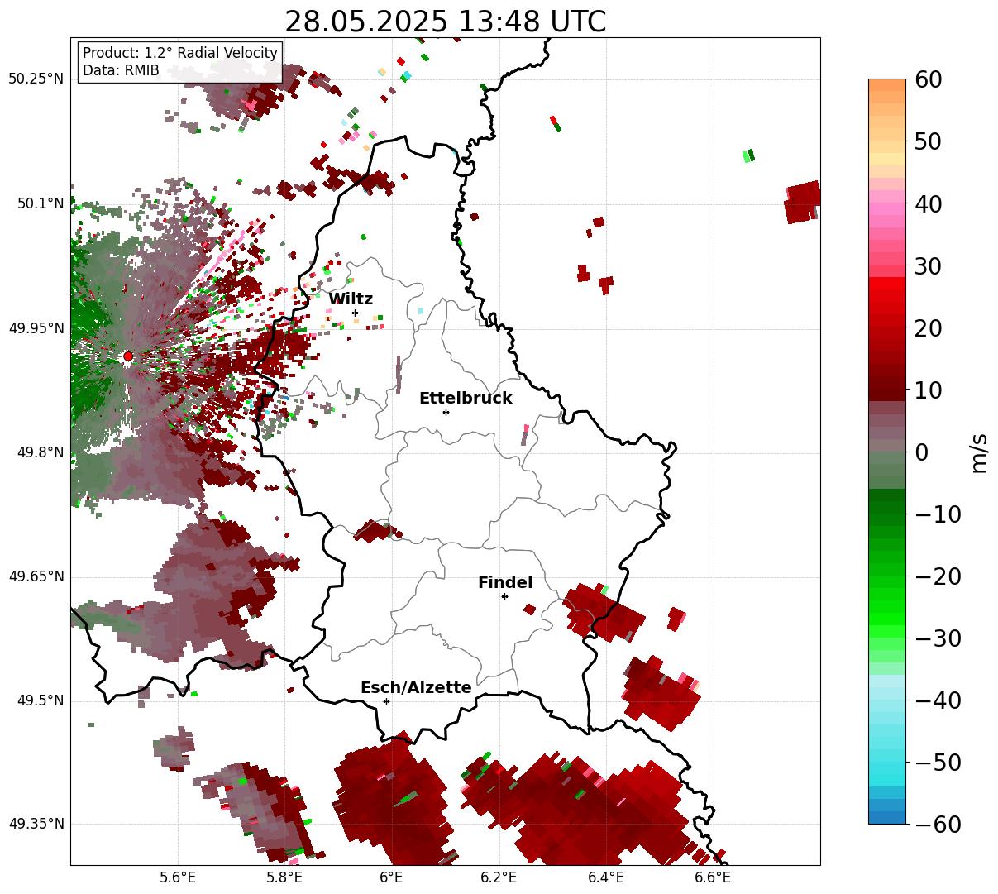Screen dimensions: 998x894
Task: Click the colorbar tick label 50
Action: coord(929,141)
